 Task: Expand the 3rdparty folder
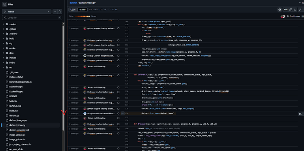(x=3, y=34)
